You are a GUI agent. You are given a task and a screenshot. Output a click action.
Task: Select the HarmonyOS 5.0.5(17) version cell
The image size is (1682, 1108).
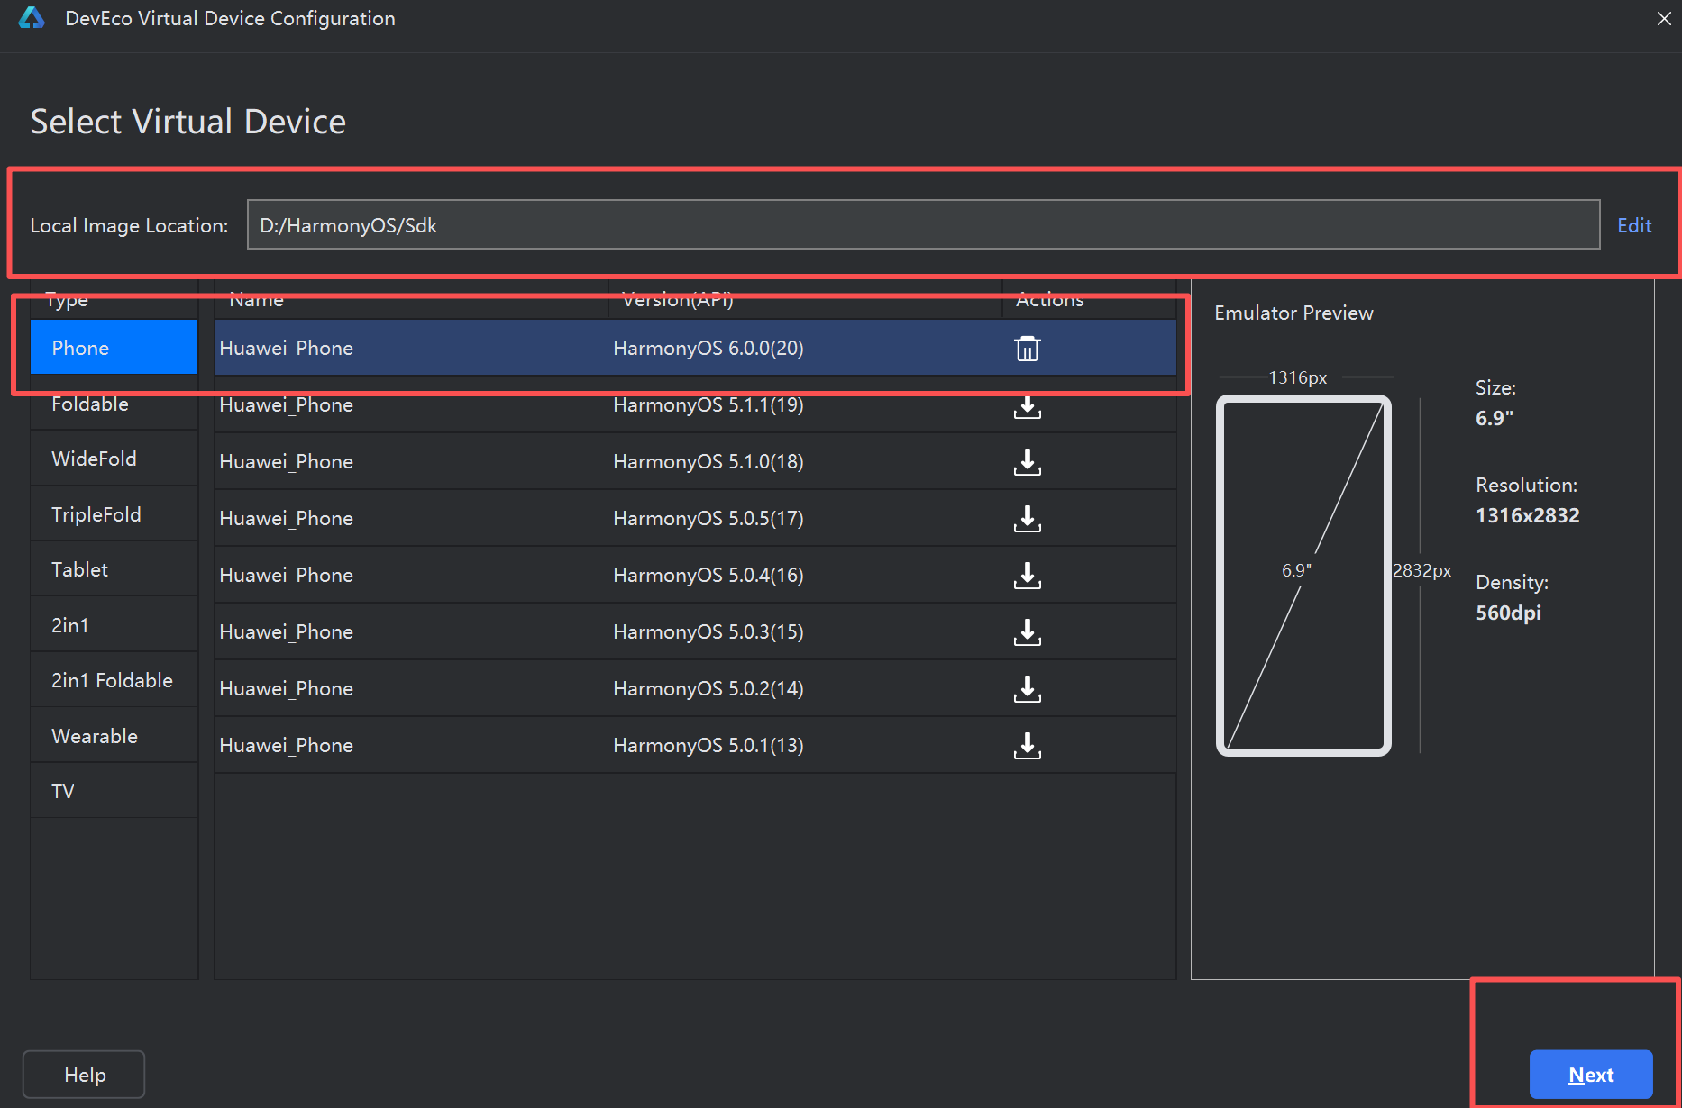click(708, 518)
